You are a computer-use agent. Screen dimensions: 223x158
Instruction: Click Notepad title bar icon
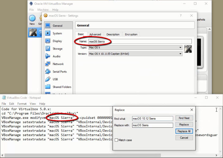[x=4, y=98]
